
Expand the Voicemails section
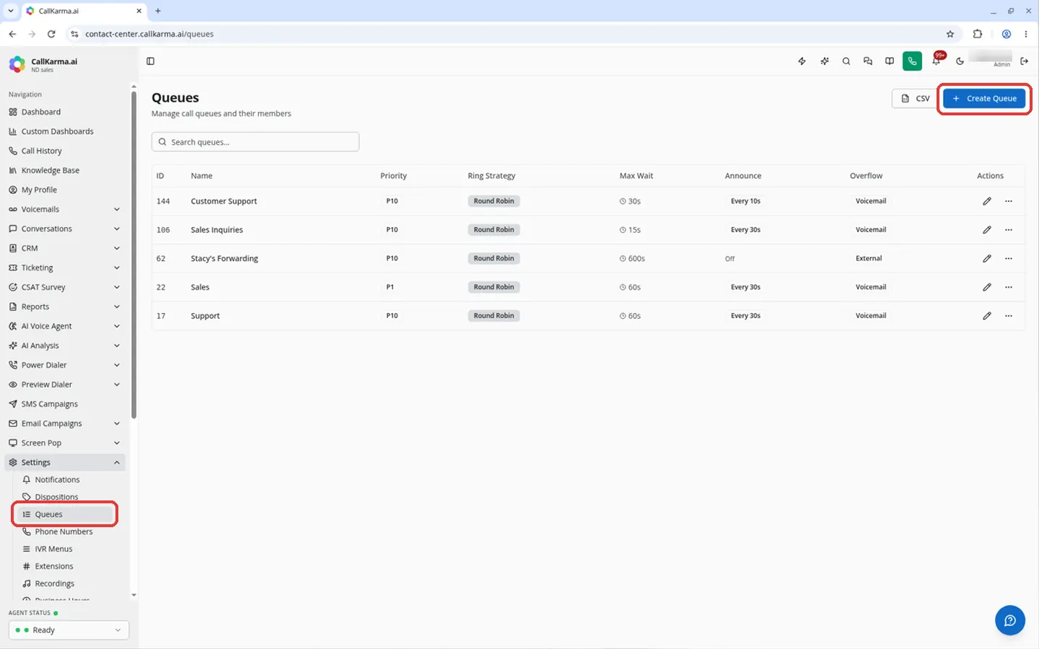pos(65,209)
